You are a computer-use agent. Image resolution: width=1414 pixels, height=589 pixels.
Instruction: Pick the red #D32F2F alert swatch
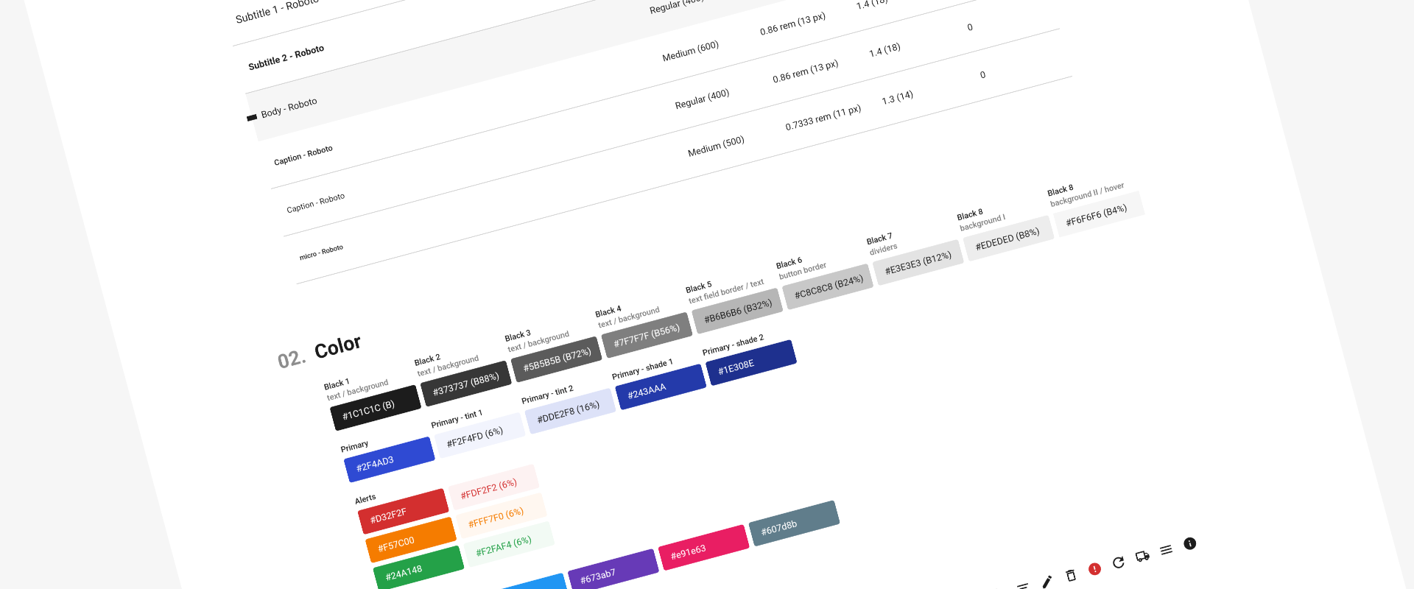click(403, 511)
